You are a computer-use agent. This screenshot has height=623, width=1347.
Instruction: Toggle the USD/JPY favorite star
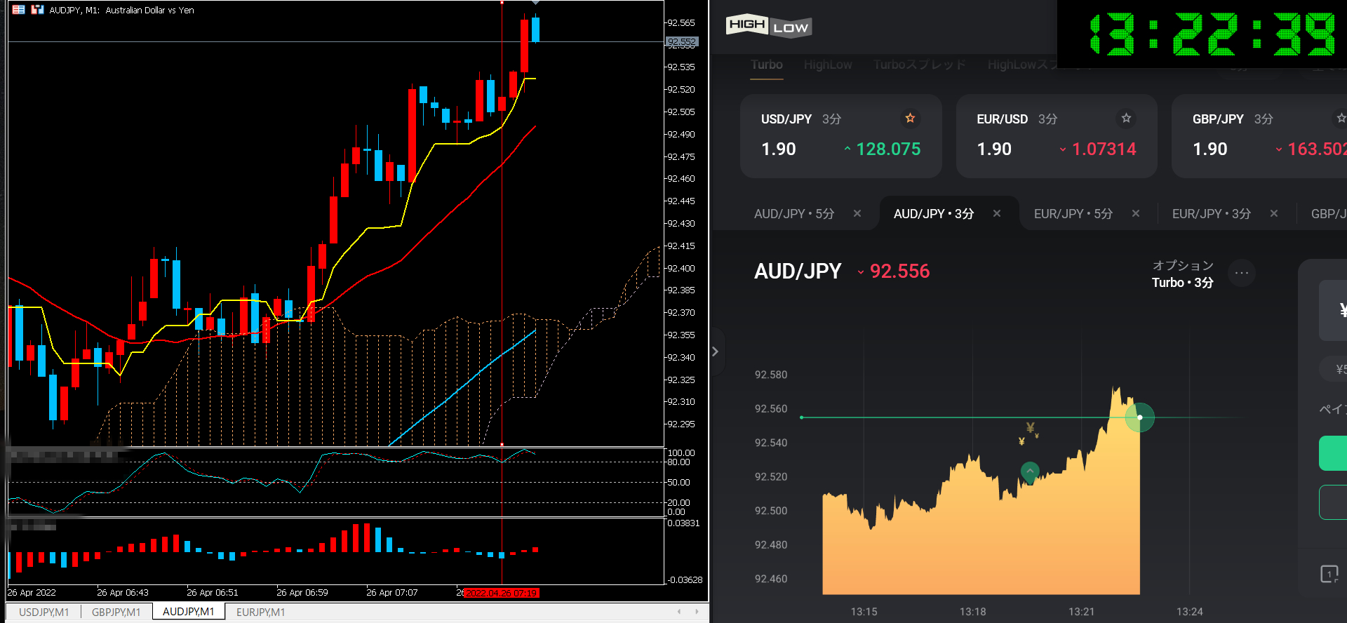pyautogui.click(x=910, y=118)
